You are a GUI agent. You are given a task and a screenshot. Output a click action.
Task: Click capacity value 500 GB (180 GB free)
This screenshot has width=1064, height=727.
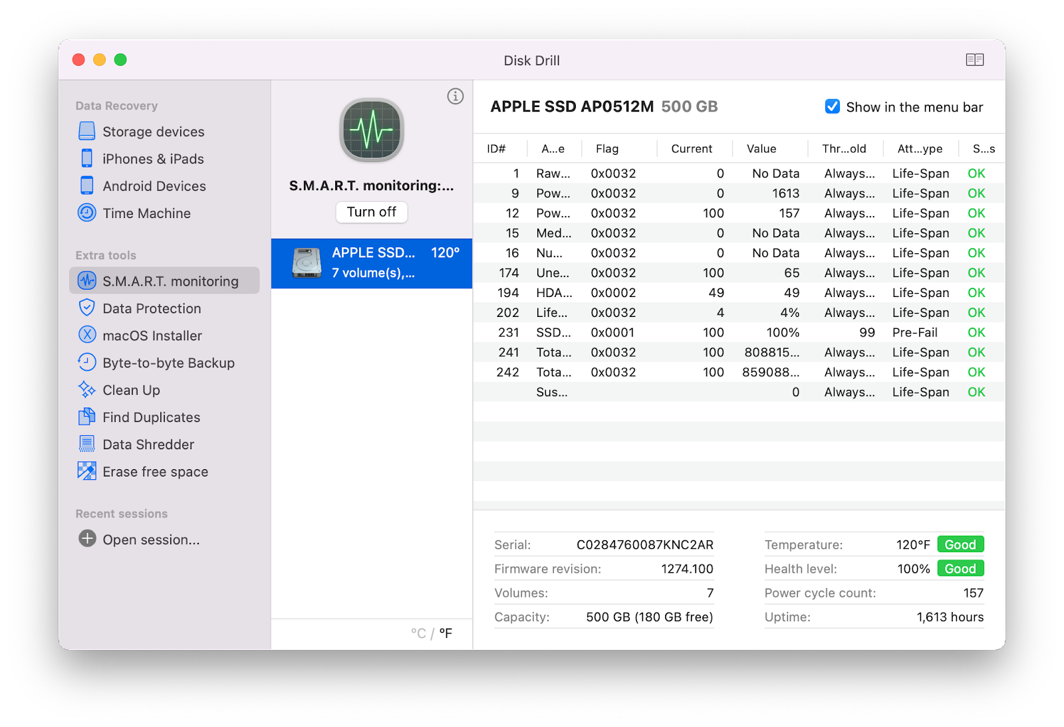click(x=649, y=617)
